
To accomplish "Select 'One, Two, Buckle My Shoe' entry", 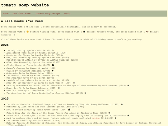I will tap(38, 58).
